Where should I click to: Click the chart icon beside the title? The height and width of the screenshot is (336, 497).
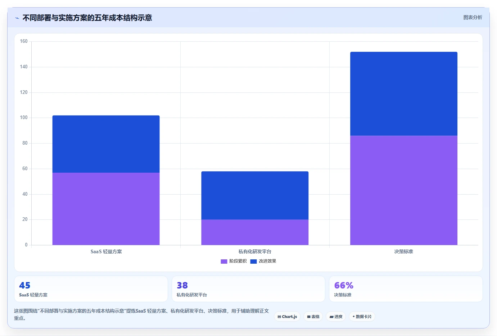point(17,18)
